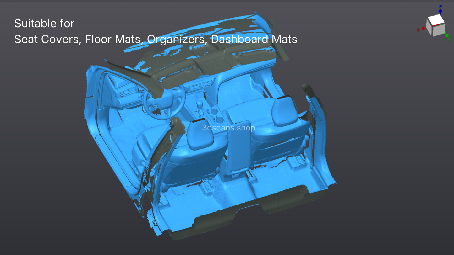Click the blue Z label above the view cube

pos(441,7)
